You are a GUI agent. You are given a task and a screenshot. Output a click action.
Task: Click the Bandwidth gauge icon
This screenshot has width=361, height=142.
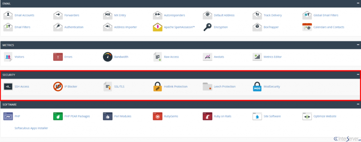pyautogui.click(x=108, y=57)
